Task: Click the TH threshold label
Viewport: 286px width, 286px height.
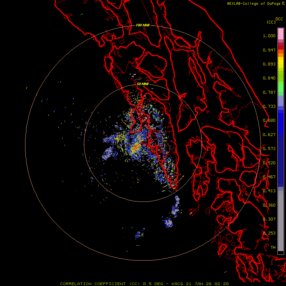Action: (x=273, y=248)
